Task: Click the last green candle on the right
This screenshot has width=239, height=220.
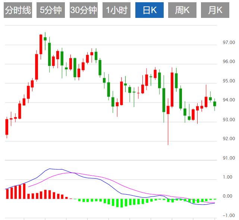Action: tap(215, 104)
